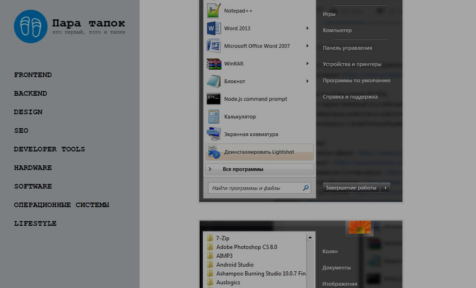Viewport: 476px width, 288px height.
Task: Click the Пара тапок slippers logo
Action: [x=31, y=26]
